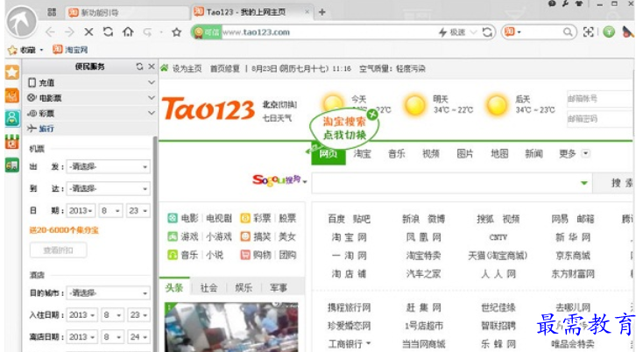Click the browser back arrow

[50, 32]
